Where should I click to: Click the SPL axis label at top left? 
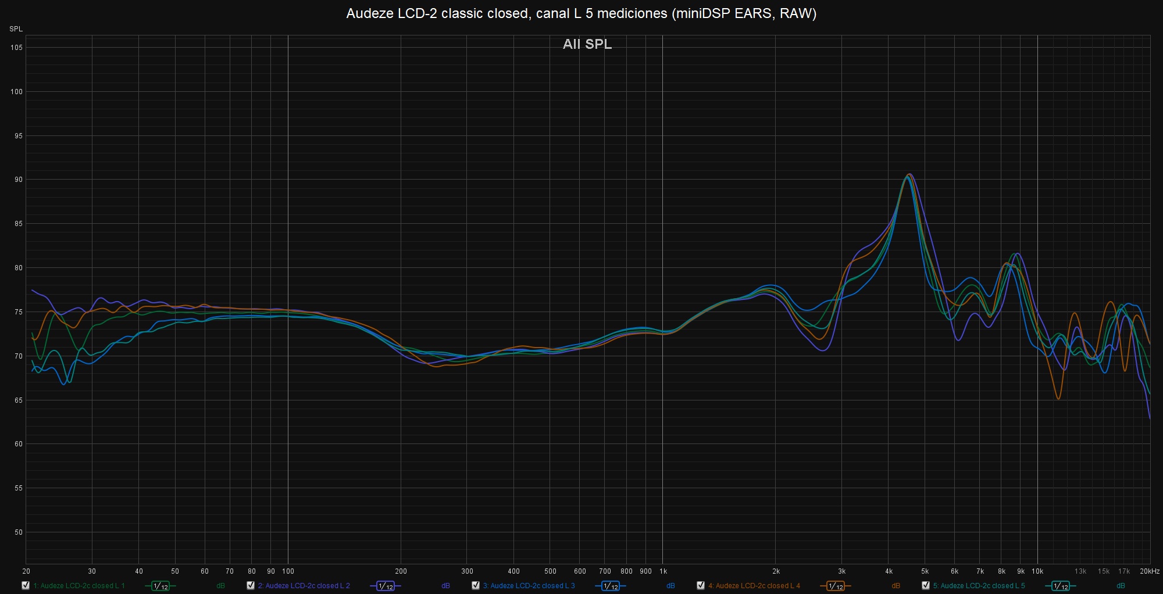point(16,29)
